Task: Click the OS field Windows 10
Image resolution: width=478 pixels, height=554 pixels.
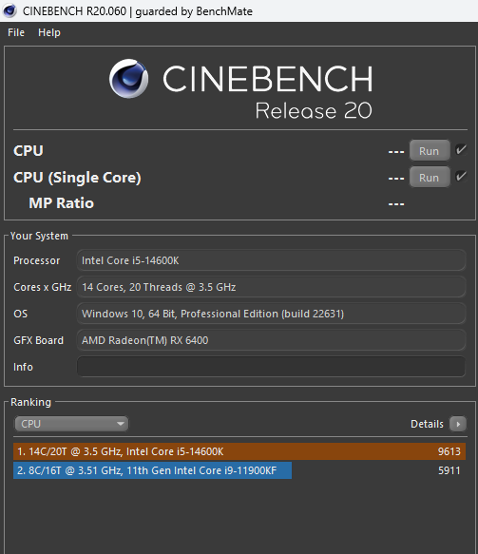Action: click(271, 314)
